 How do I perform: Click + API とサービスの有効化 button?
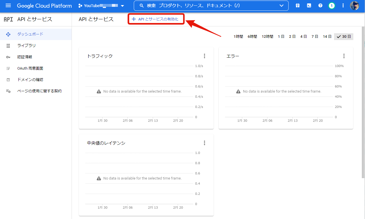pos(156,19)
